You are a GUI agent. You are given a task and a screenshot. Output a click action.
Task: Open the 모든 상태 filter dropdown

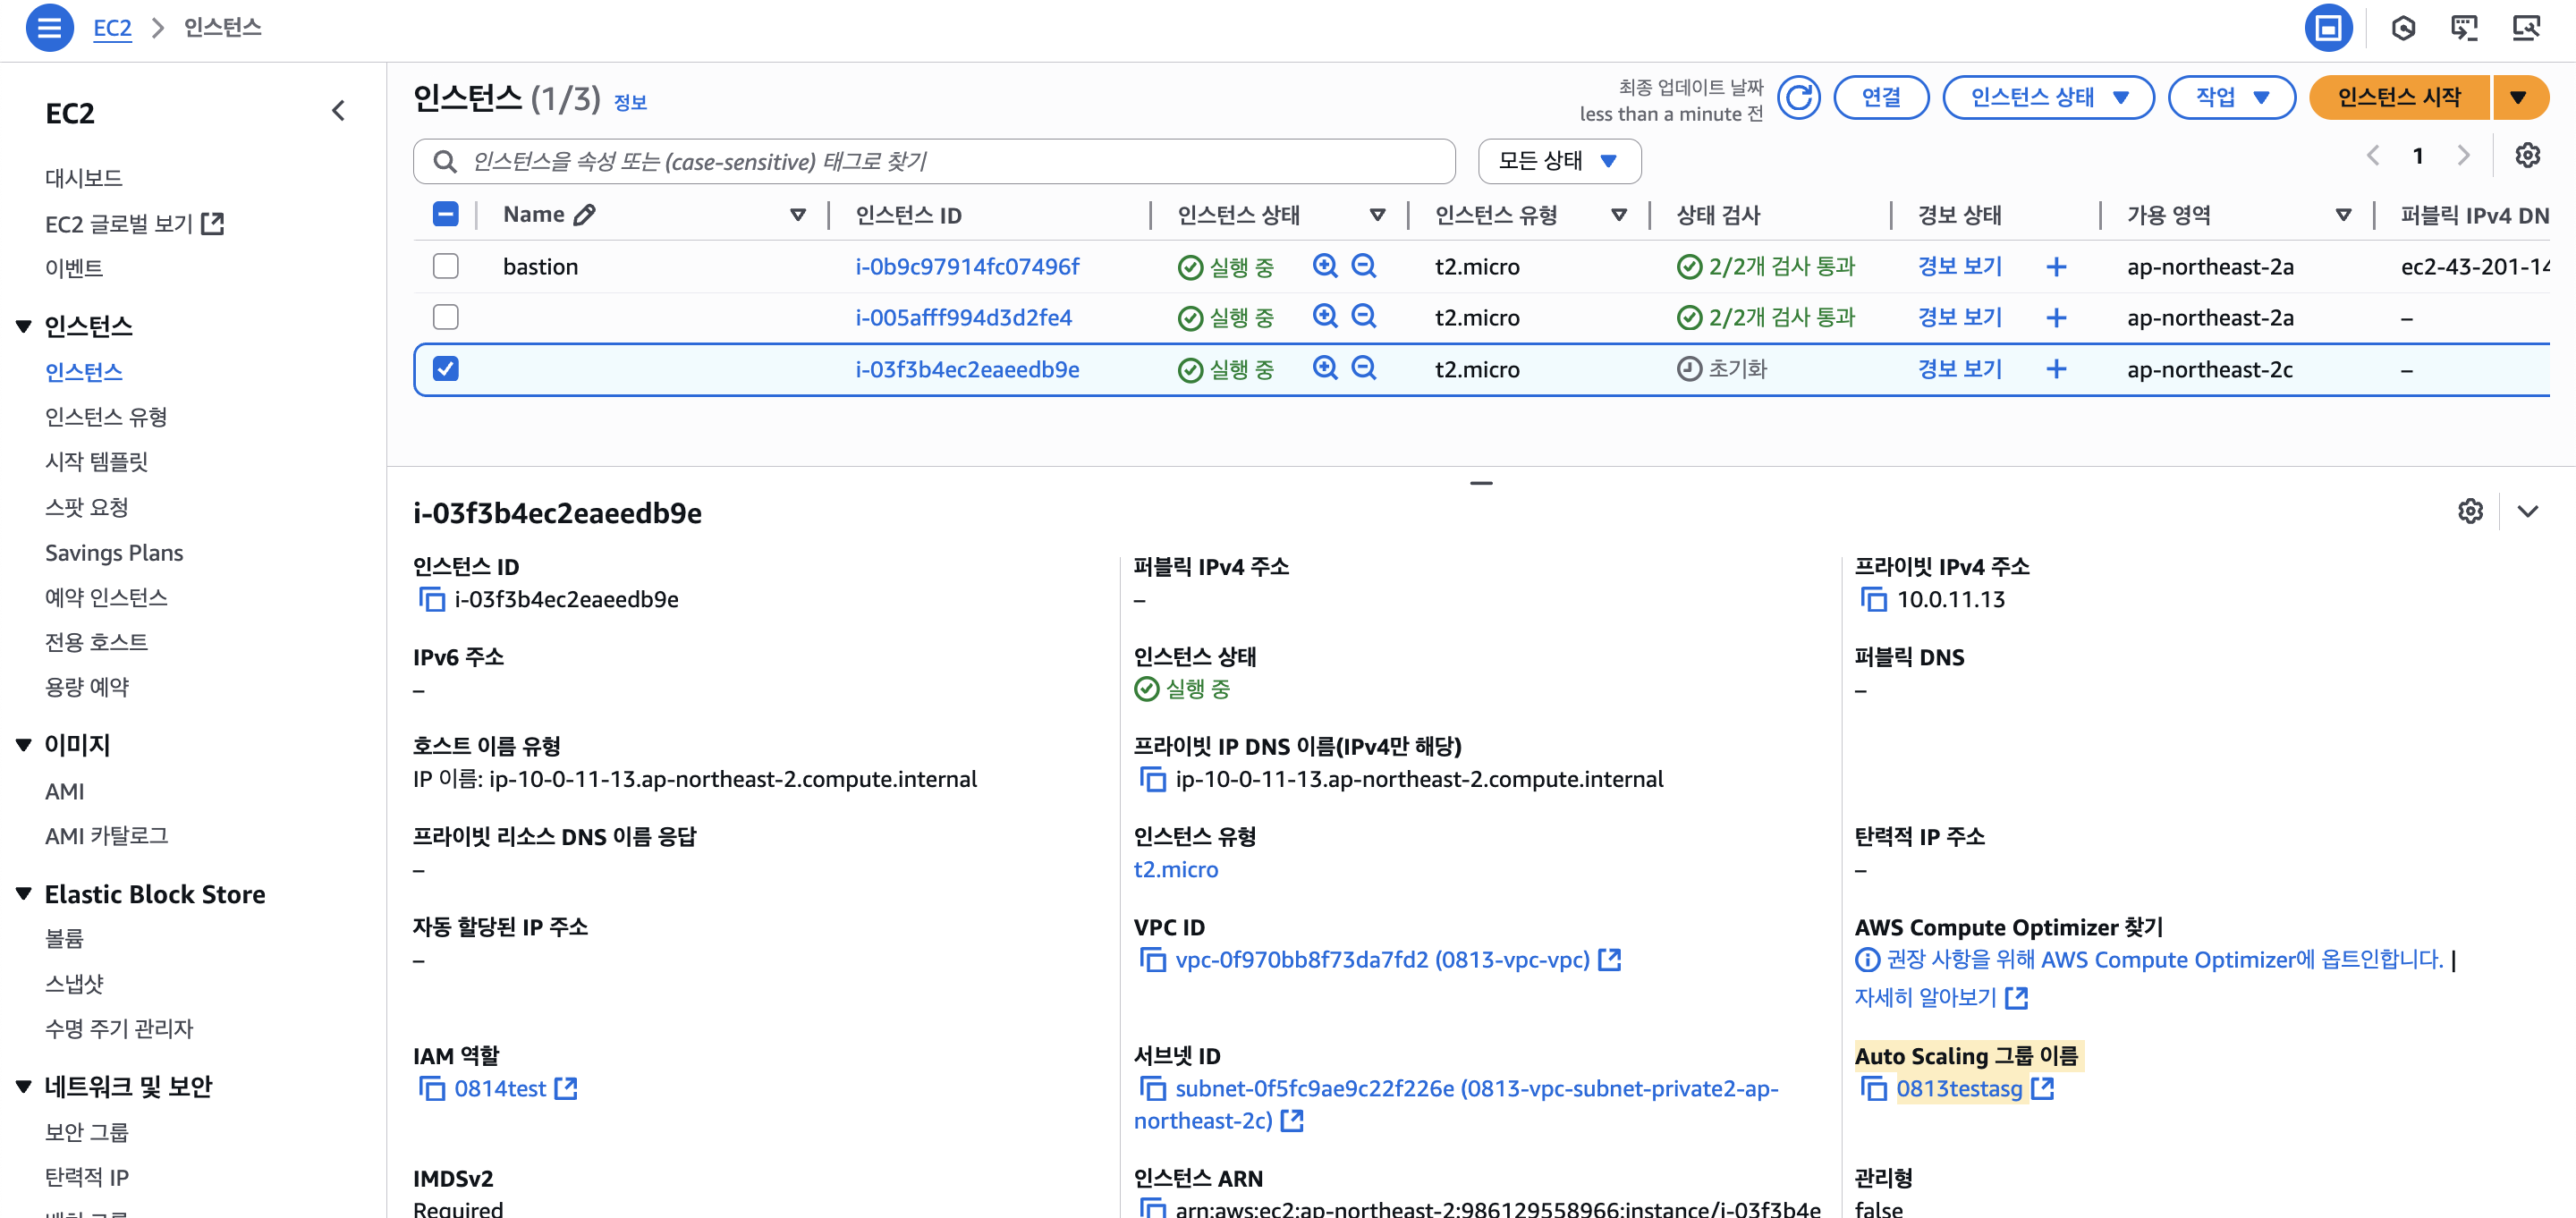click(x=1558, y=161)
